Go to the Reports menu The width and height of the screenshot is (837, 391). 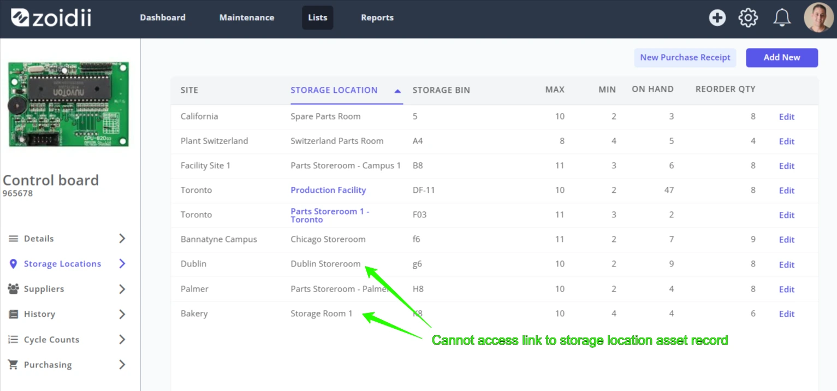click(377, 17)
